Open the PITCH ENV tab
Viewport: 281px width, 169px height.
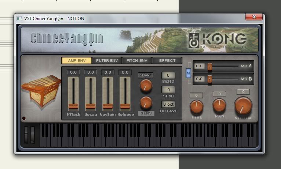pos(137,61)
